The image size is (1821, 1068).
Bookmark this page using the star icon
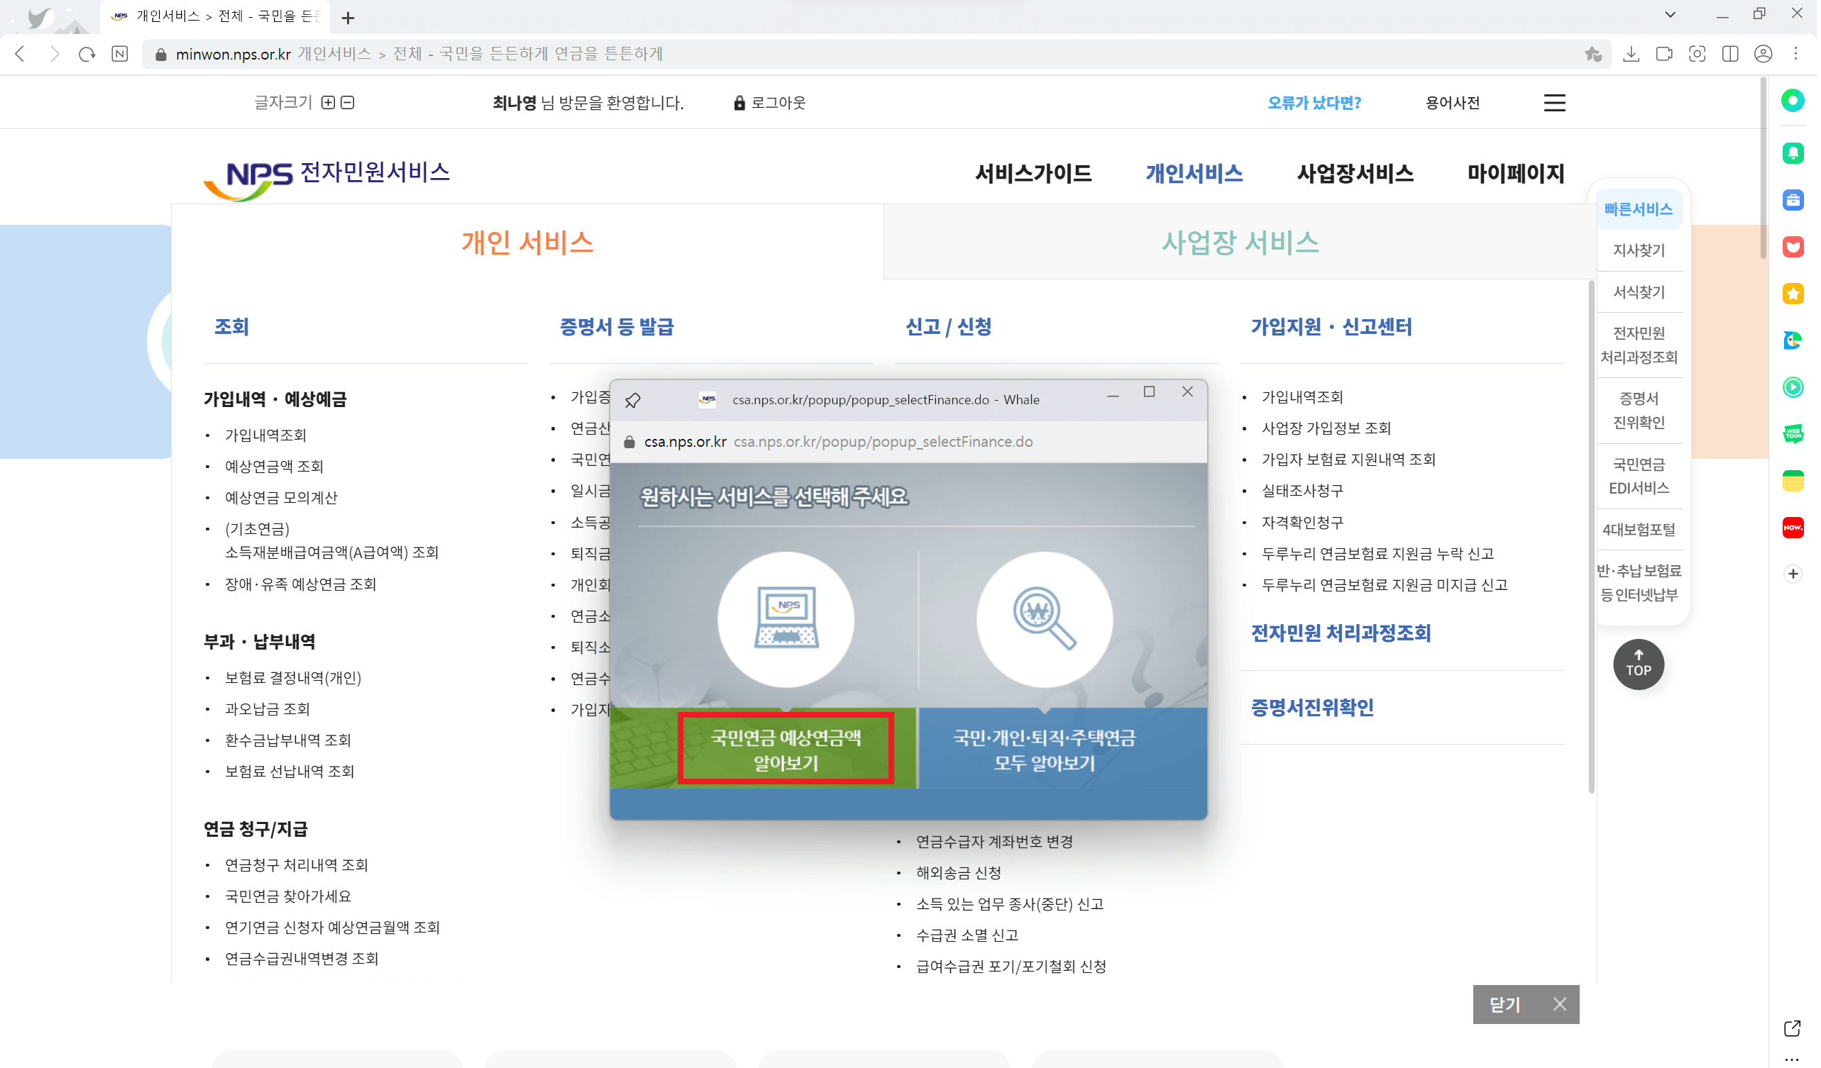pos(1592,53)
